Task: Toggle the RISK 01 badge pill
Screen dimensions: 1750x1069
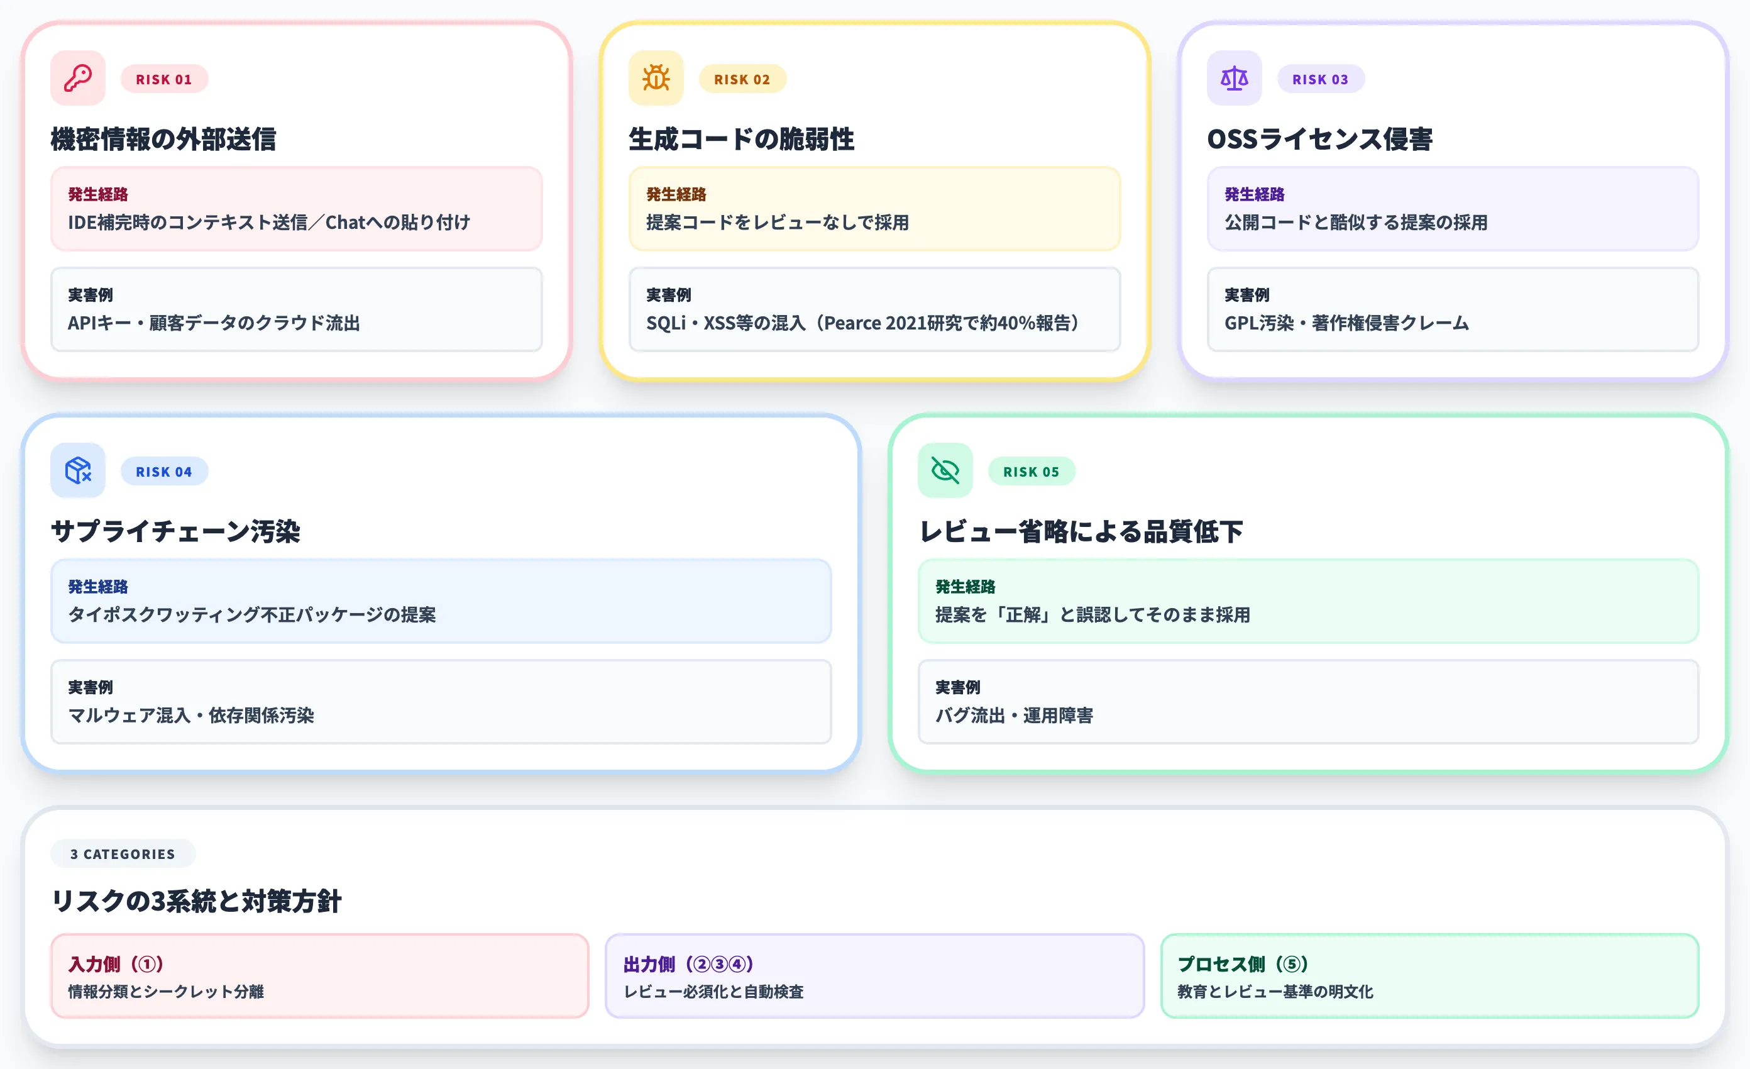Action: pyautogui.click(x=164, y=79)
